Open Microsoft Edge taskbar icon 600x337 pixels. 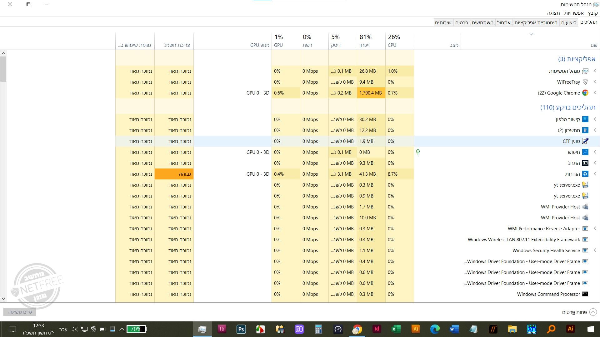tap(435, 329)
